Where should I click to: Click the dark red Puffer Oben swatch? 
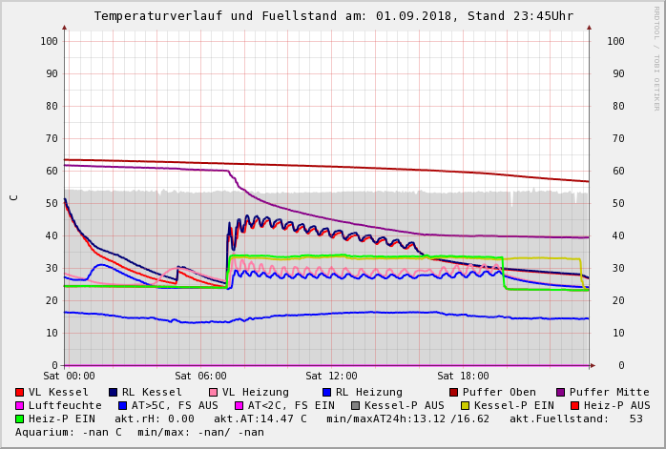tap(453, 392)
